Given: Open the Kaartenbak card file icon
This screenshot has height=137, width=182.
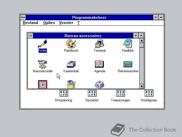Looking at the screenshot, I should [x=71, y=64].
